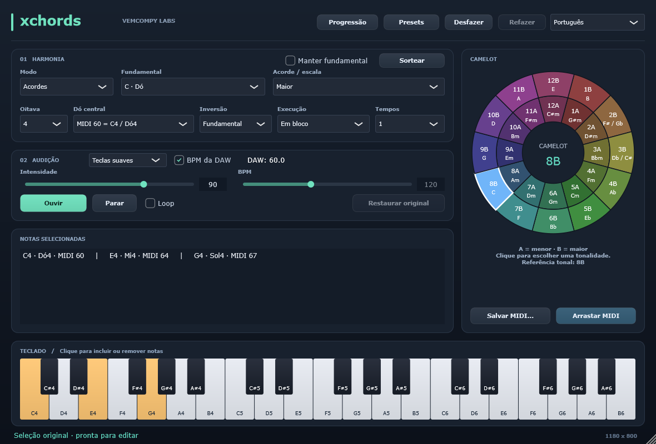The image size is (656, 444).
Task: Click the Sortear button
Action: [412, 60]
